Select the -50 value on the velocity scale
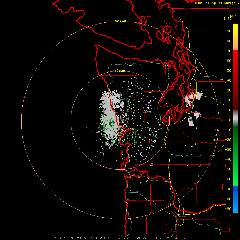The width and height of the screenshot is (240, 240). pyautogui.click(x=228, y=169)
